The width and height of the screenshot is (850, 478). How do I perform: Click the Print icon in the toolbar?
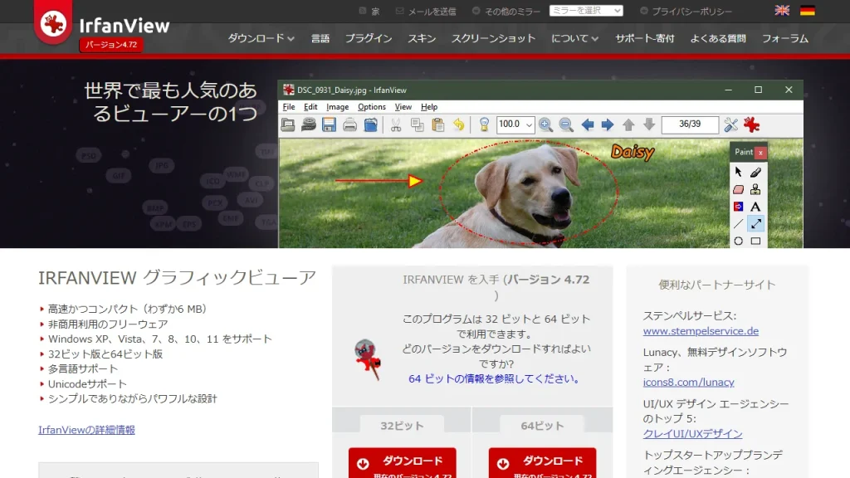click(349, 124)
